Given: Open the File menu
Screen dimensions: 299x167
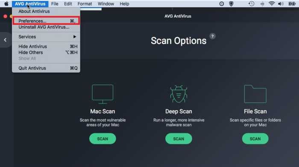Looking at the screenshot, I should (55, 4).
